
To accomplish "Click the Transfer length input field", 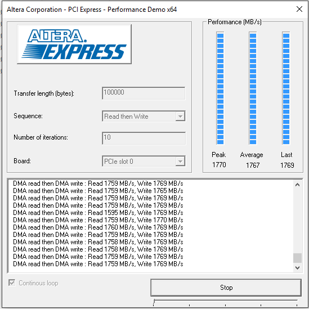I will 144,93.
